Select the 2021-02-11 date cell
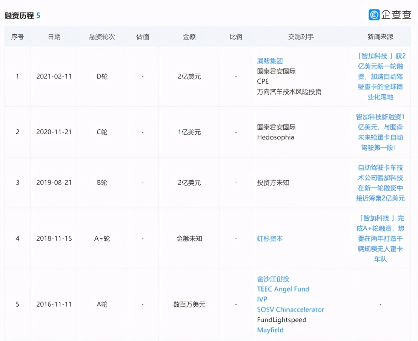 (x=54, y=76)
